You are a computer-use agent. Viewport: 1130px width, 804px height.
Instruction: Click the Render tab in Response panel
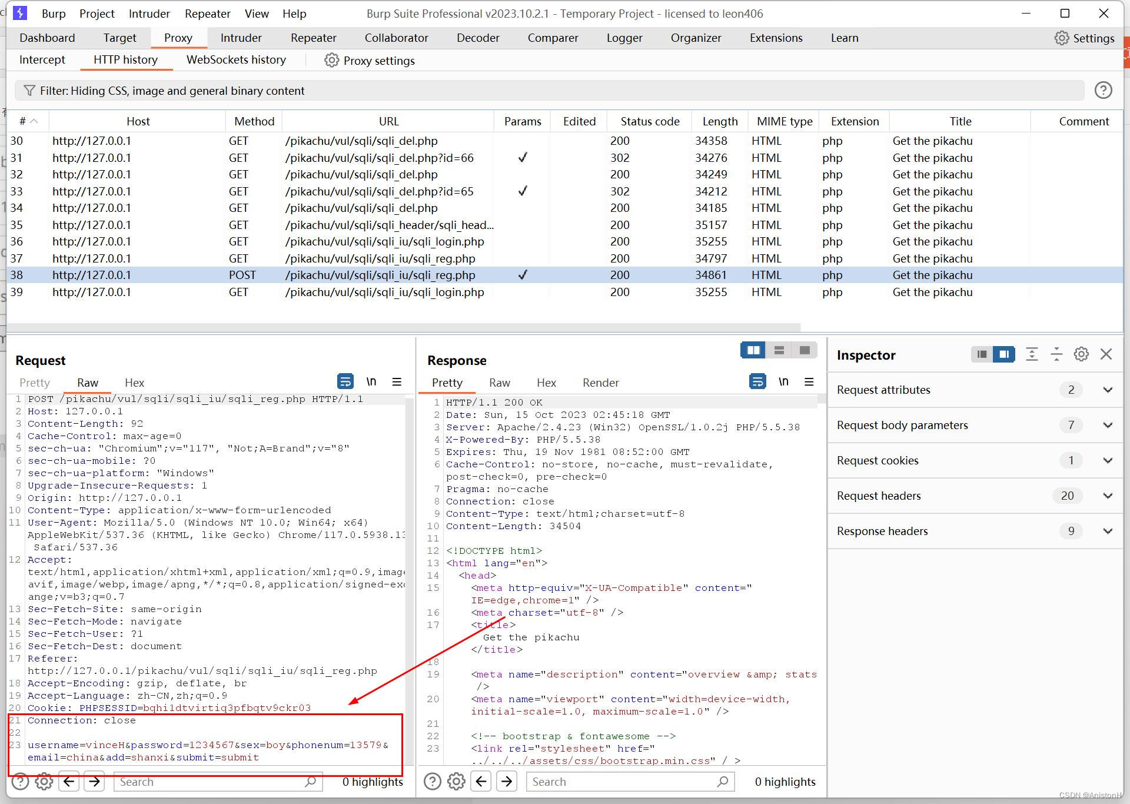point(600,383)
